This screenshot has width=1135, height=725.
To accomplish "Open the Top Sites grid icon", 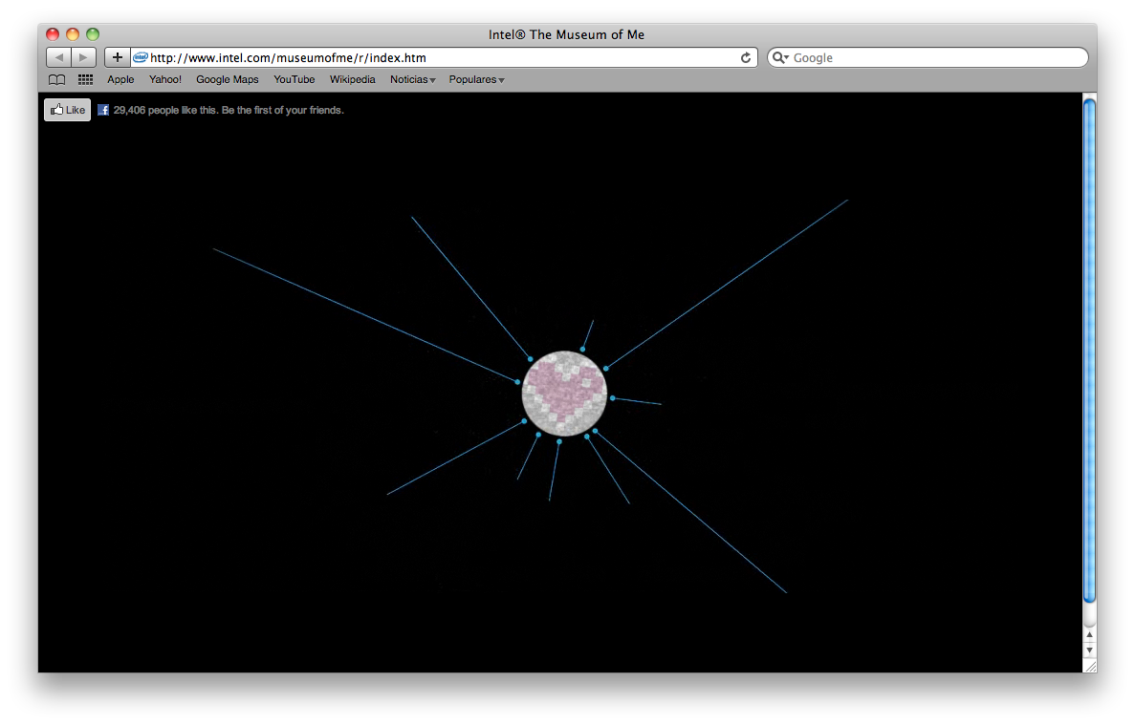I will (85, 80).
